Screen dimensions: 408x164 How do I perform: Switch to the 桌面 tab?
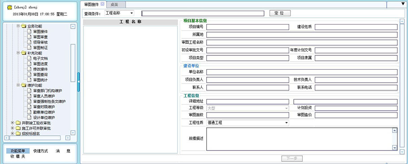tap(114, 4)
